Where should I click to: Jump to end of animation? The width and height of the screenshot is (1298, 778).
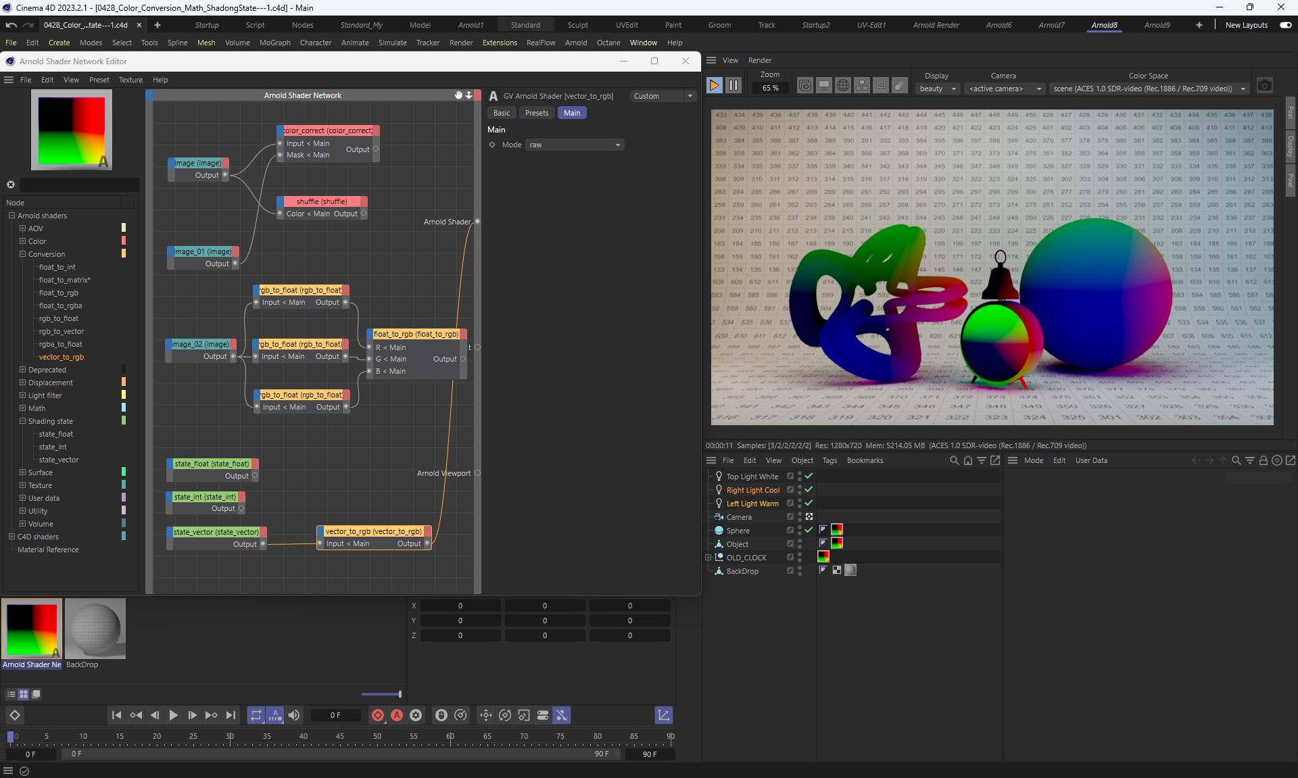pyautogui.click(x=231, y=715)
